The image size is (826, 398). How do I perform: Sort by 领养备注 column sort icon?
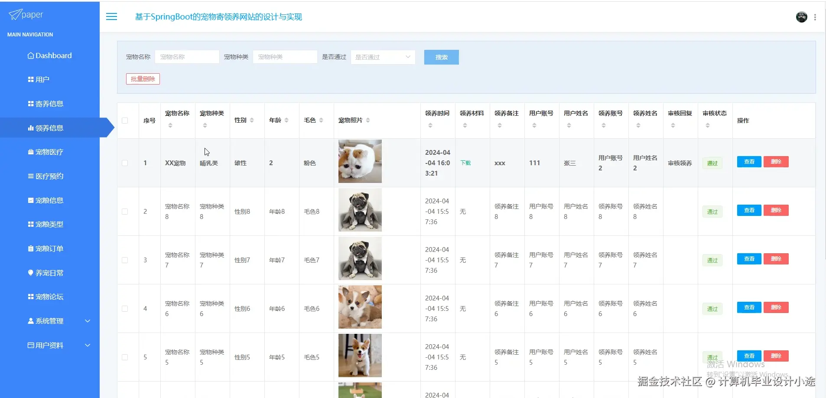(500, 125)
